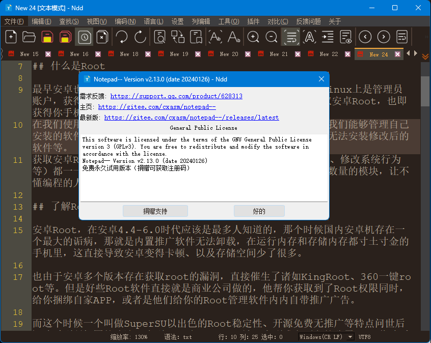Switch to the New 22 tab
431x343 pixels.
(329, 54)
